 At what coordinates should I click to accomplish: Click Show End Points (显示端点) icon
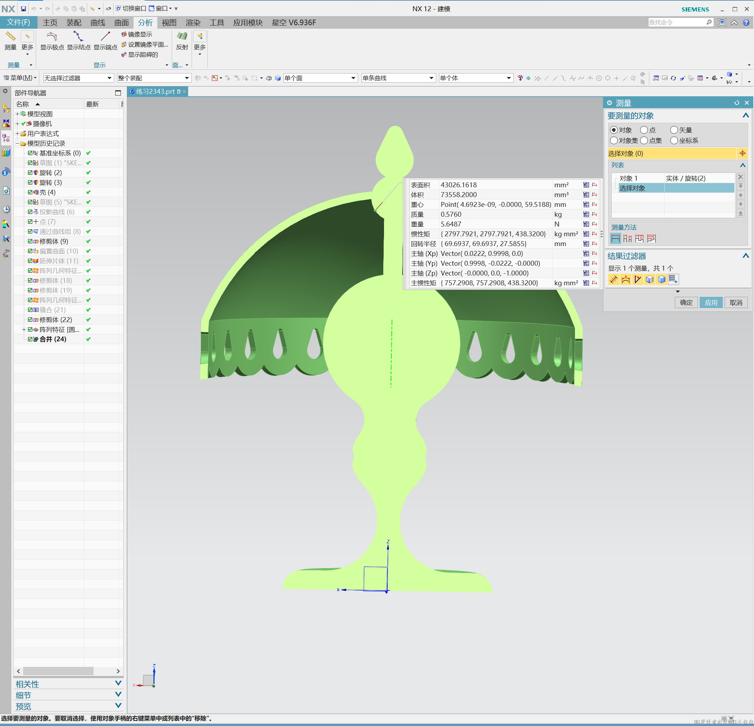pos(105,37)
